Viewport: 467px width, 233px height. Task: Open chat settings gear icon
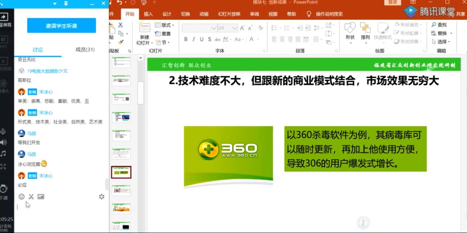102,197
